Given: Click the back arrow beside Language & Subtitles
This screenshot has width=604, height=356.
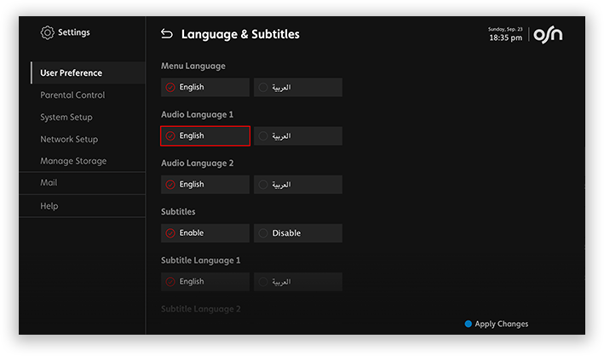Looking at the screenshot, I should (x=166, y=34).
